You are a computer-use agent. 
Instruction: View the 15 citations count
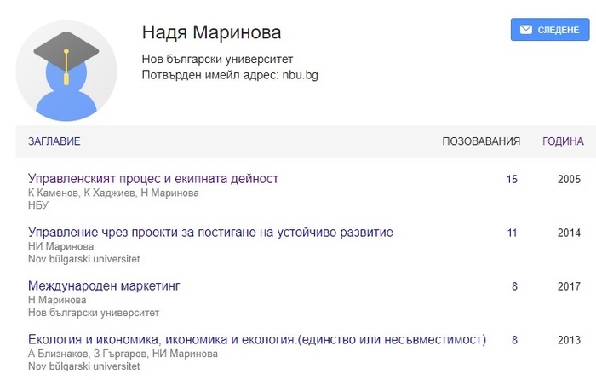coord(512,179)
